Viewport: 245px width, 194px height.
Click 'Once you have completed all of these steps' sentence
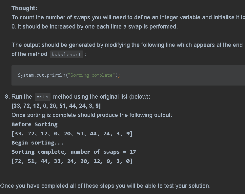point(105,186)
